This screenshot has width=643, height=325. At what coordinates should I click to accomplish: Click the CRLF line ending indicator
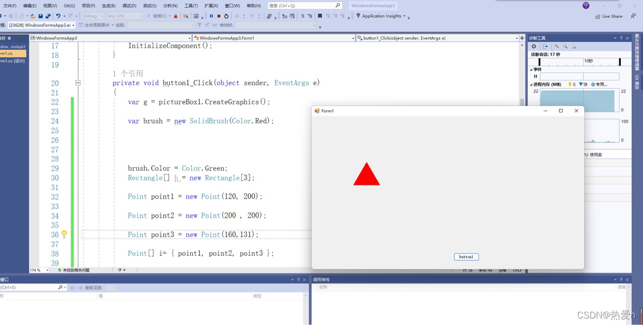point(517,270)
